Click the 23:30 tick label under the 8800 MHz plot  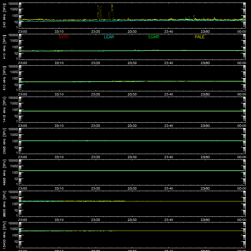coord(132,220)
